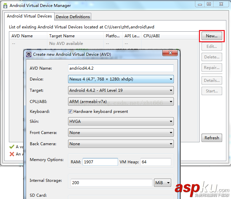Maximize the AVD Manager window
Viewport: 231px width, 199px height.
(209, 4)
